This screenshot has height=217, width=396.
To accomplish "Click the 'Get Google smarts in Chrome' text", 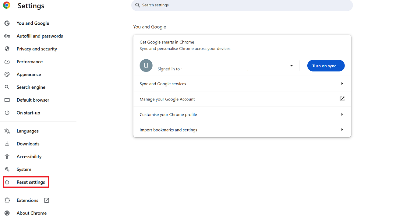I will 167,42.
